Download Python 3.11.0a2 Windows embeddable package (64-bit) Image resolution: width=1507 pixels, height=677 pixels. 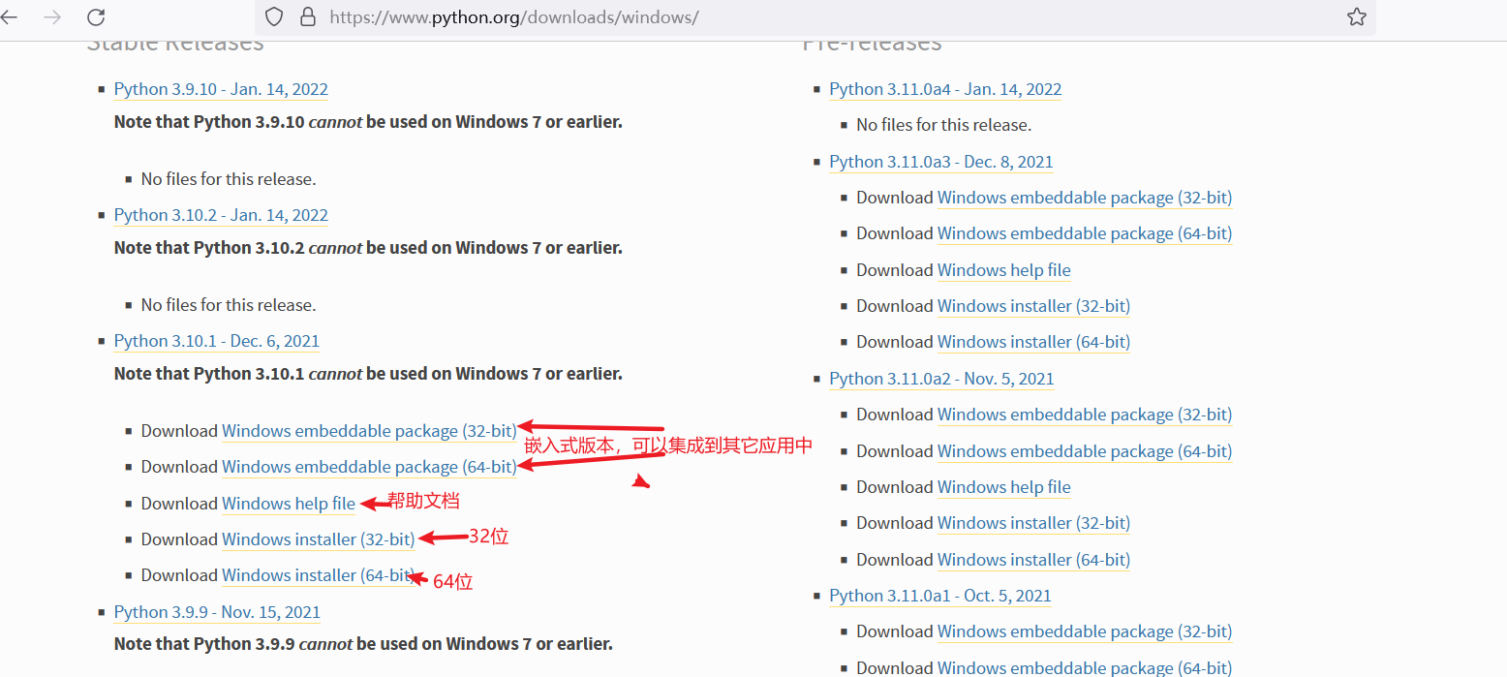pos(1085,451)
